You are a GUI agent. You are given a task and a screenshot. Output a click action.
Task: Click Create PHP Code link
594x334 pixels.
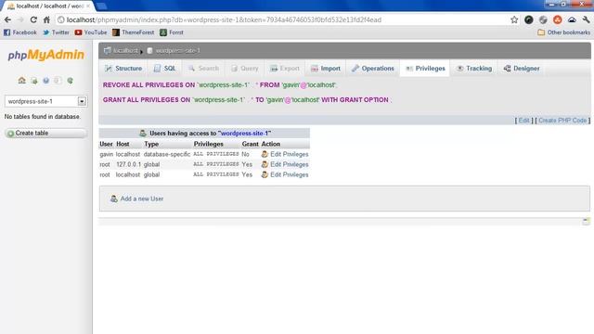562,121
